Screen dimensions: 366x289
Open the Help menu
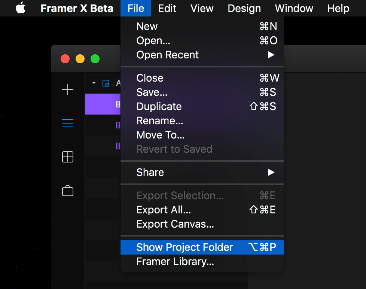[338, 8]
